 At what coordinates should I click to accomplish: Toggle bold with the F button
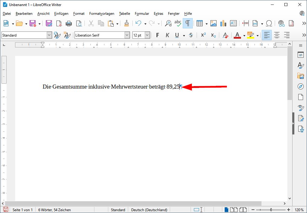(x=157, y=35)
